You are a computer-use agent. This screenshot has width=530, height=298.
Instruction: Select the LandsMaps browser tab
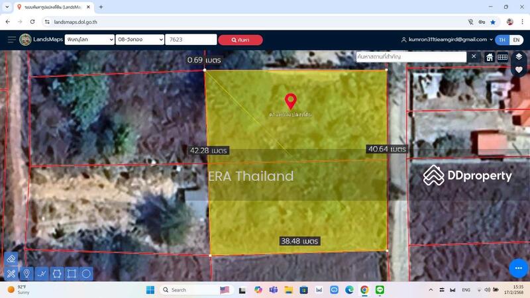pos(52,7)
